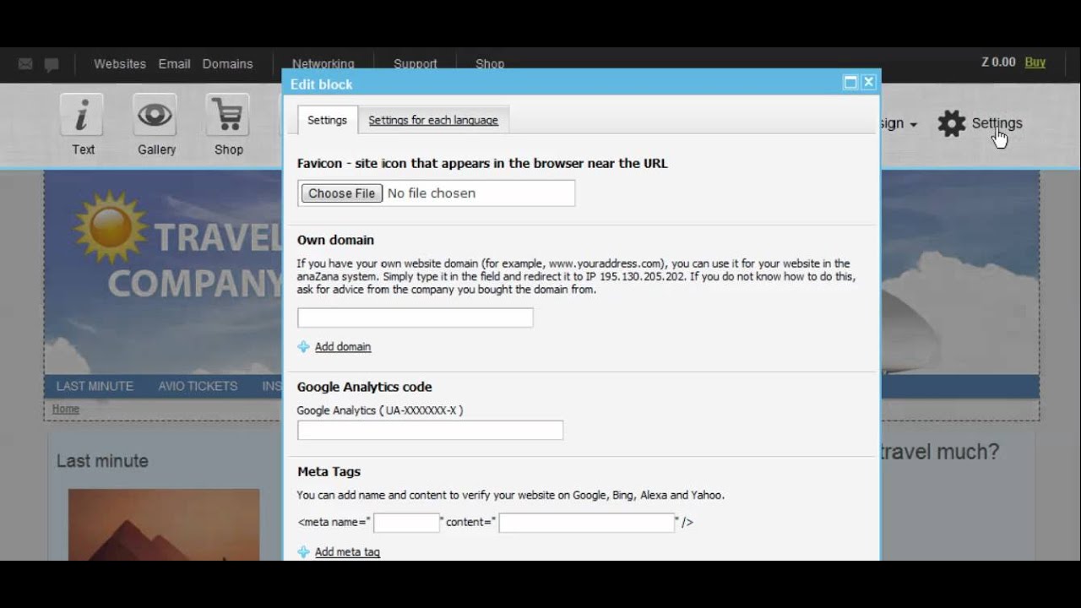Open the Support menu
This screenshot has width=1081, height=608.
point(416,63)
